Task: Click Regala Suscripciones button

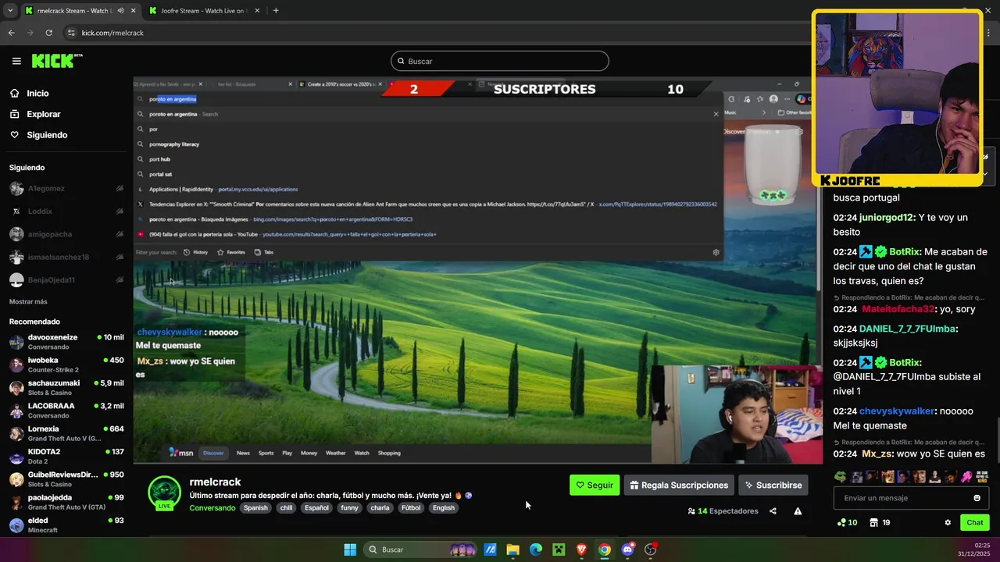Action: 679,485
